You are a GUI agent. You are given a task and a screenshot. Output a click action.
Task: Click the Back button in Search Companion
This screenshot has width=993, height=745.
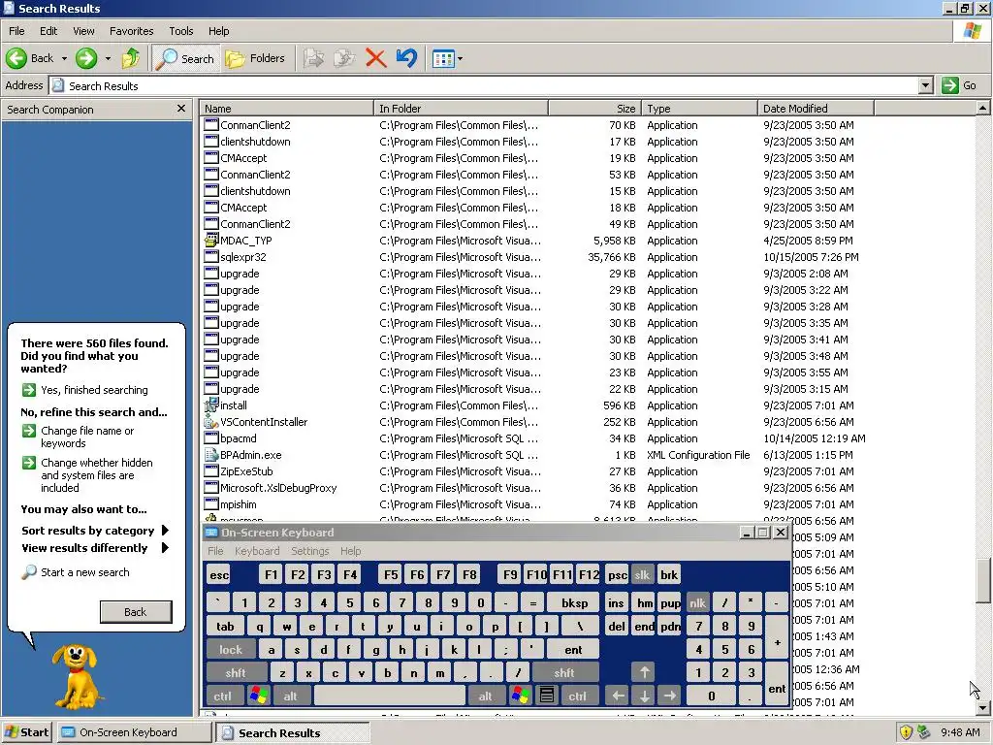click(x=136, y=612)
